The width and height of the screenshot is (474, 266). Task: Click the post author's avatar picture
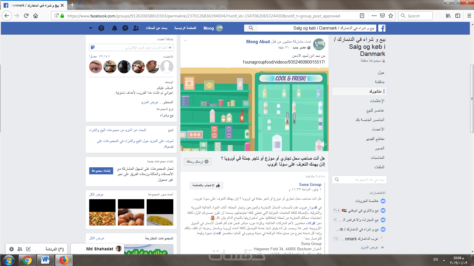click(319, 44)
